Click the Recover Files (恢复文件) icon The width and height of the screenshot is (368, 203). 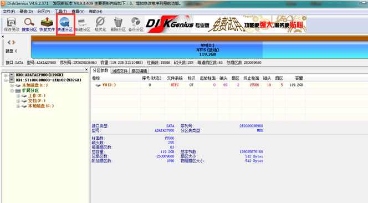[x=47, y=24]
